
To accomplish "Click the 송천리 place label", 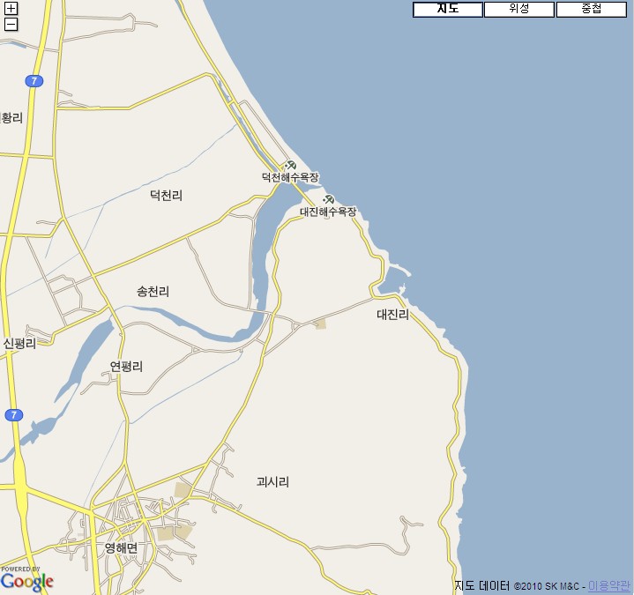I will [x=153, y=292].
